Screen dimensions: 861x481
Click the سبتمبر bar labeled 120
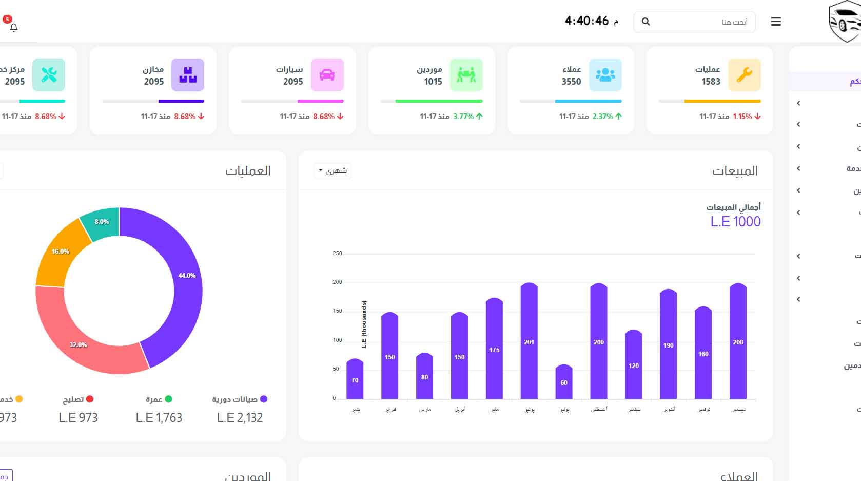(634, 364)
